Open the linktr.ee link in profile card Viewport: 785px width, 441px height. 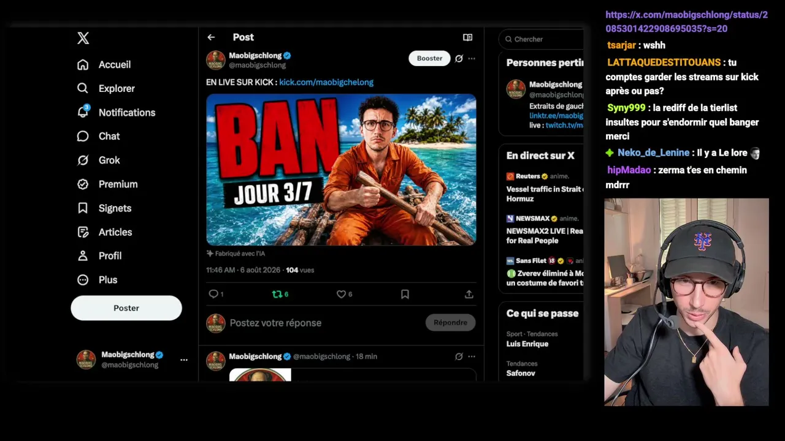click(556, 116)
